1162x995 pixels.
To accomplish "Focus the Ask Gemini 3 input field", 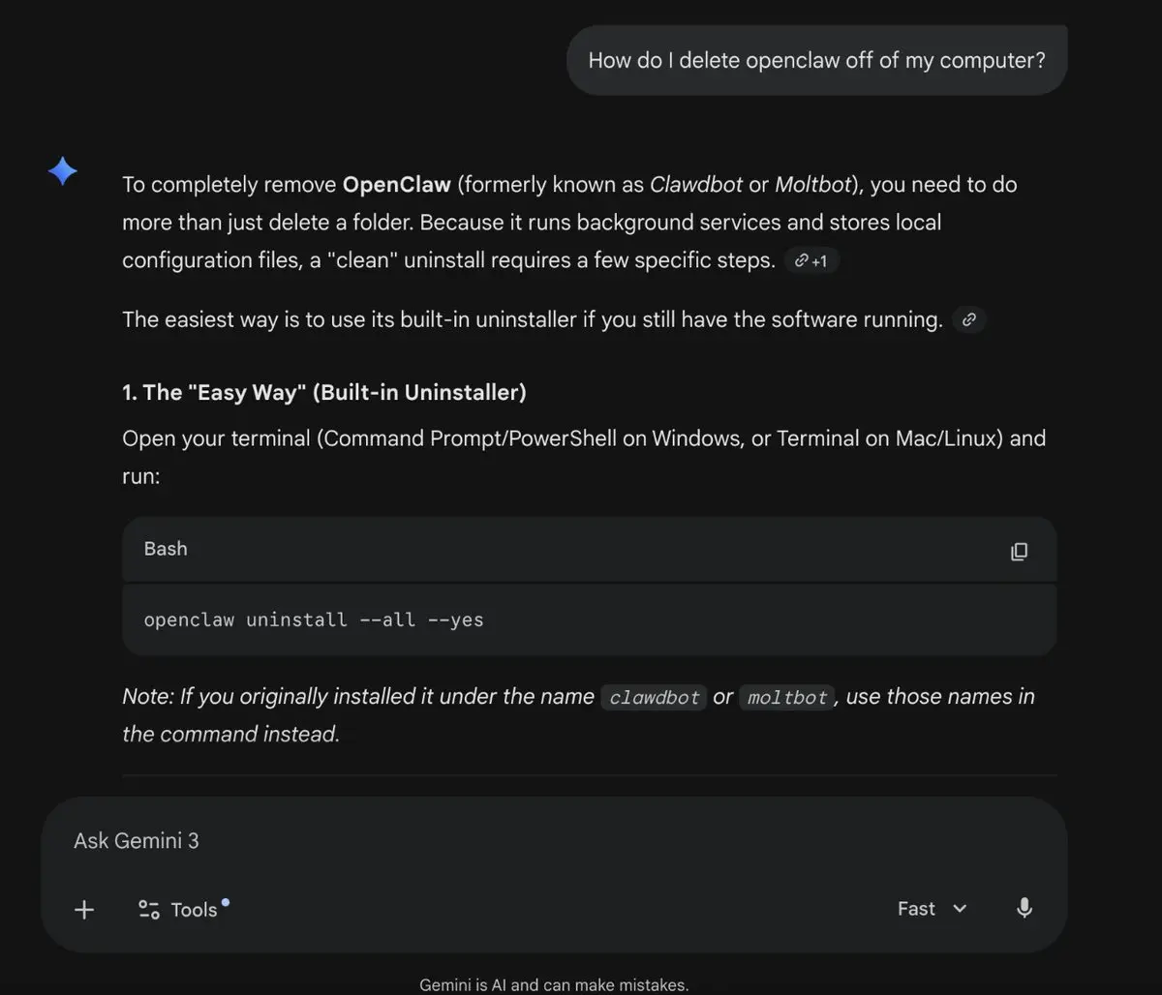I will pos(484,840).
